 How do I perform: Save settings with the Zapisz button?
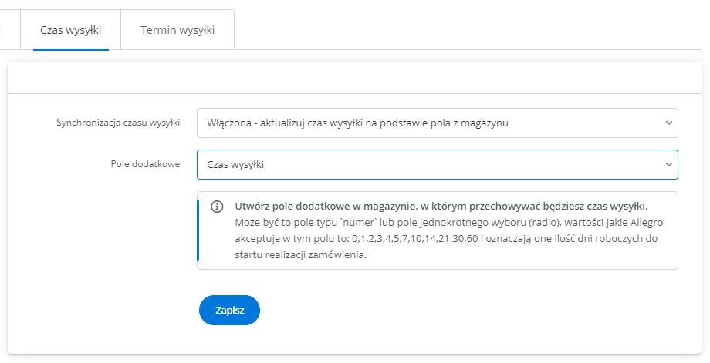coord(229,310)
